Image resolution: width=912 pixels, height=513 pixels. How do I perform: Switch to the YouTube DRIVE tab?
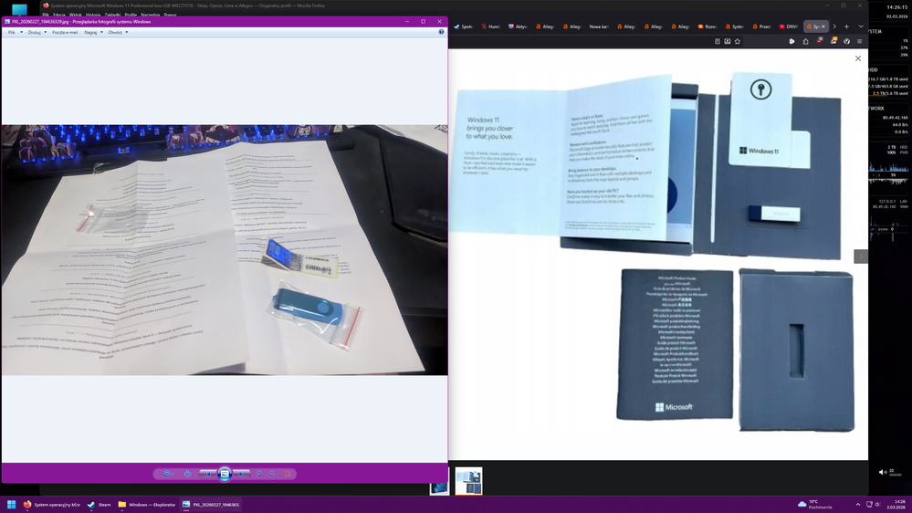pos(788,26)
